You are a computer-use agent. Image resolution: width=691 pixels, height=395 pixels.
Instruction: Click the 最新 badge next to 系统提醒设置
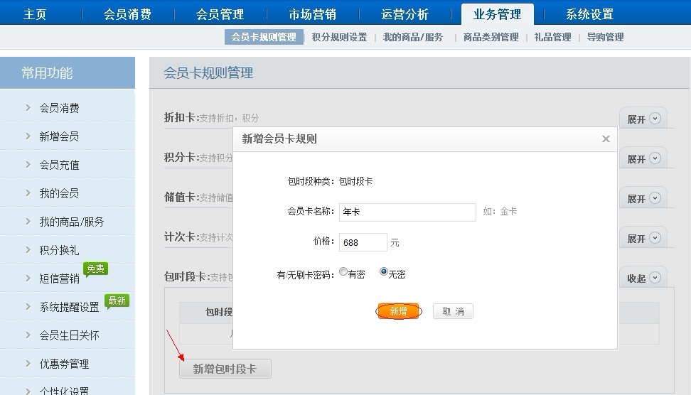pos(117,301)
